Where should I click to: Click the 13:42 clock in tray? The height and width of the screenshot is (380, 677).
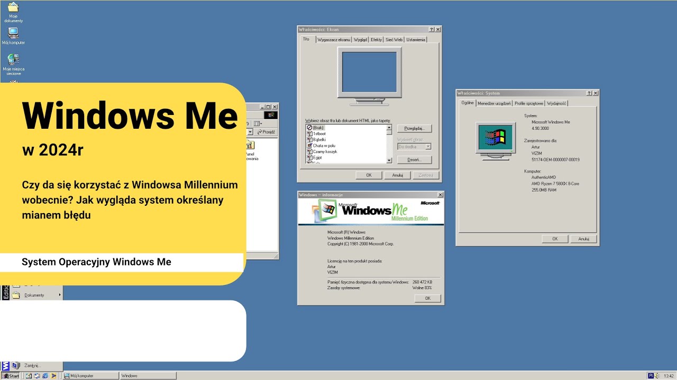(x=669, y=376)
